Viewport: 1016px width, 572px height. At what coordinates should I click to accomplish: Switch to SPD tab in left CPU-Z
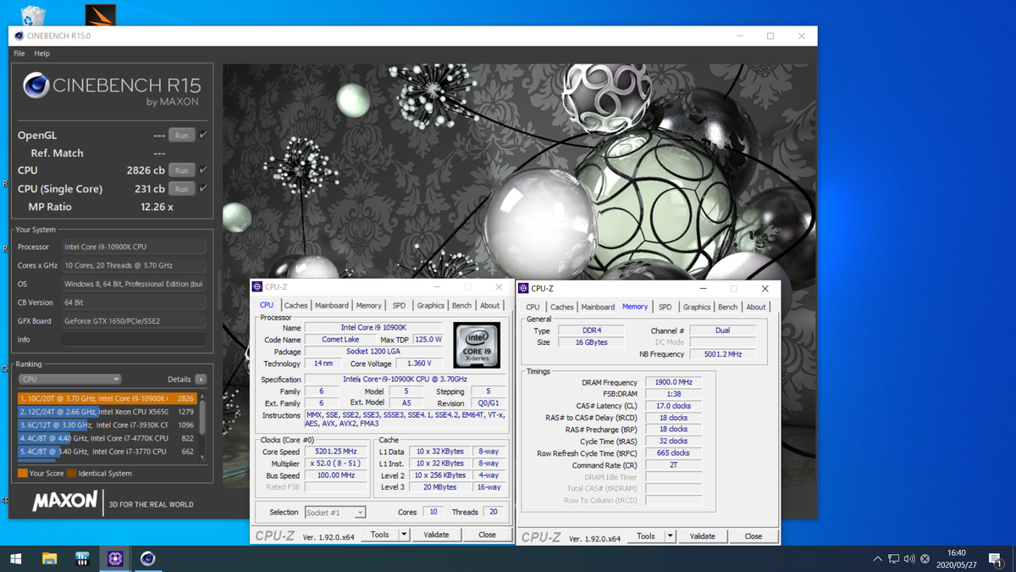399,305
